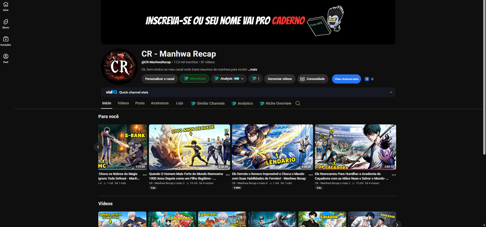Open the 'SÉRIO, NORMAL?' video thumbnail
486x227 pixels.
pos(172,219)
